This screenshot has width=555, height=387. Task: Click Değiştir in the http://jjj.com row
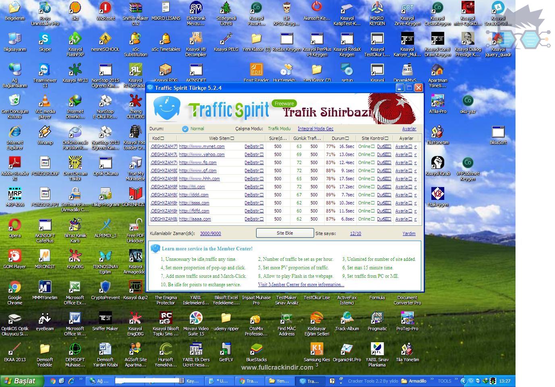click(x=254, y=187)
